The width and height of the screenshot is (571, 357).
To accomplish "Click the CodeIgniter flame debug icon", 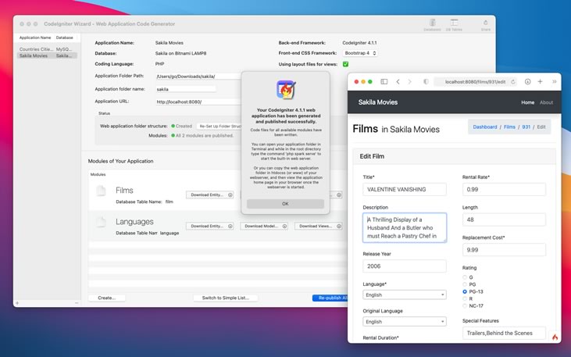I will [x=555, y=337].
